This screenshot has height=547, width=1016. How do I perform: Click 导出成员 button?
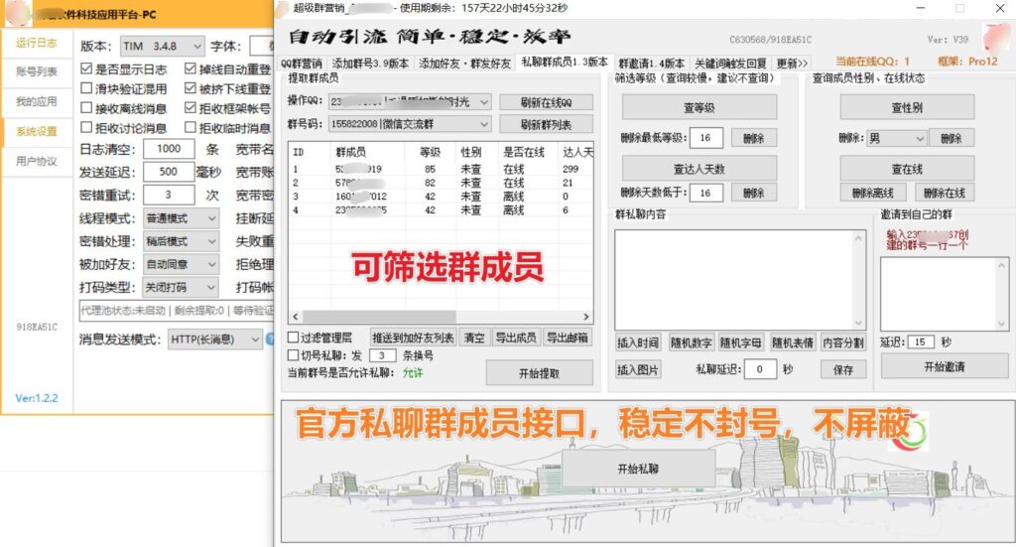click(516, 338)
